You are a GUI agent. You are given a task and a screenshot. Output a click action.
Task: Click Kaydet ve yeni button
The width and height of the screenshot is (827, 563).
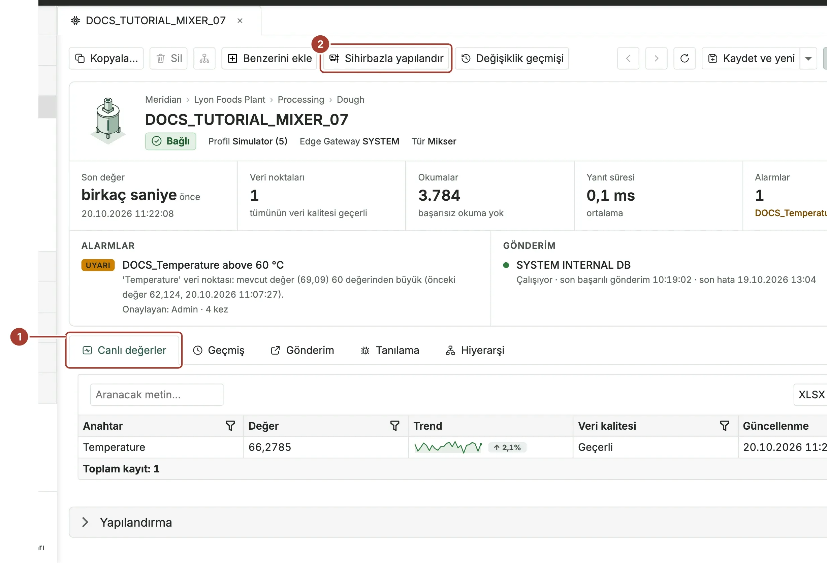click(751, 58)
